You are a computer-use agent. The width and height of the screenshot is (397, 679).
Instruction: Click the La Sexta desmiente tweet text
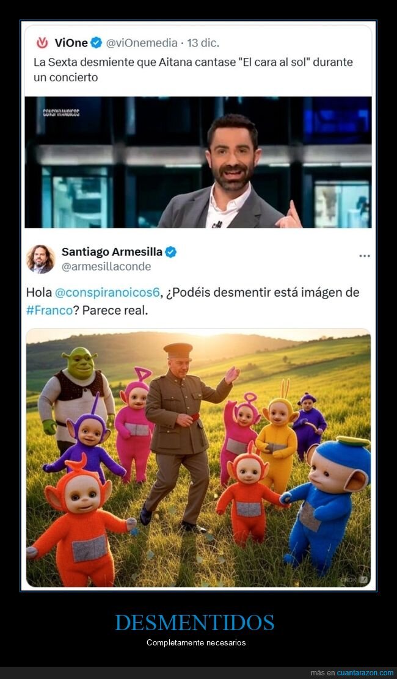193,70
